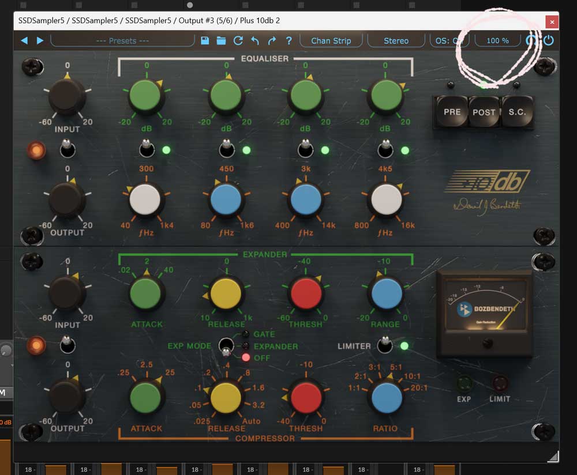Click the undo arrow icon

click(x=254, y=40)
